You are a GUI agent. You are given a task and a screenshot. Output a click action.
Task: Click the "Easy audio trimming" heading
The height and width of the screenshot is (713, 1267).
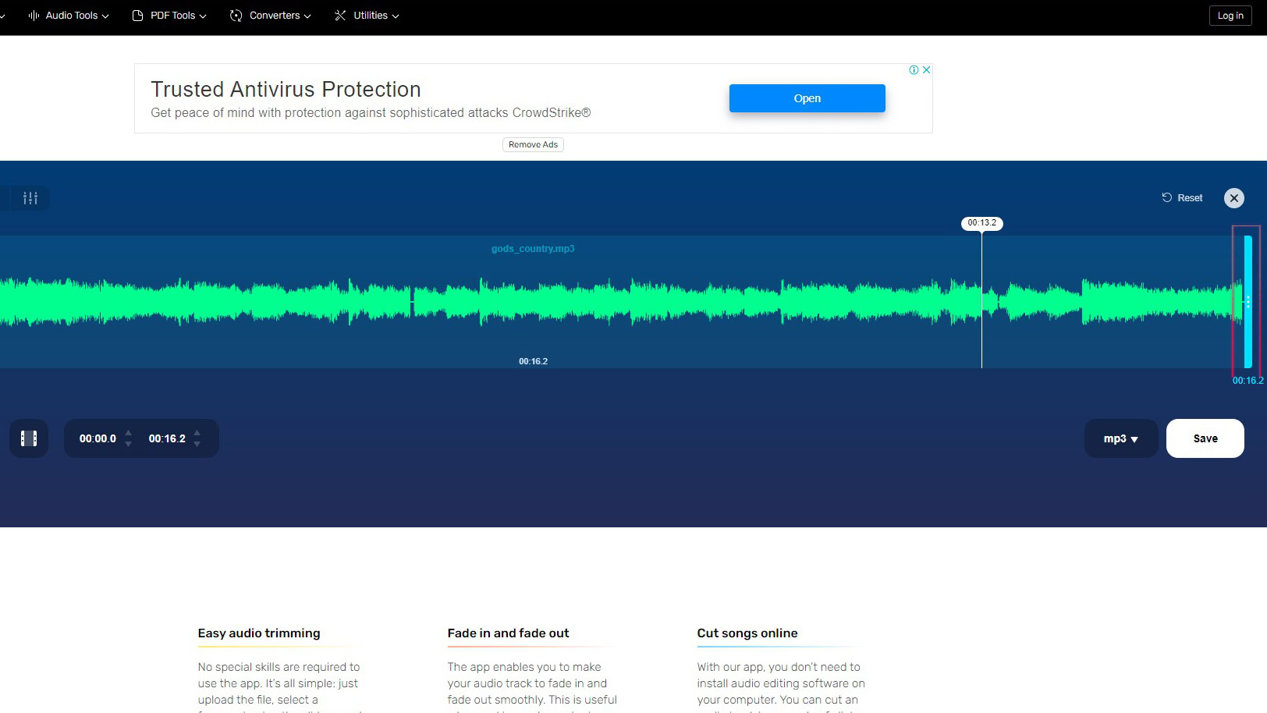point(259,633)
